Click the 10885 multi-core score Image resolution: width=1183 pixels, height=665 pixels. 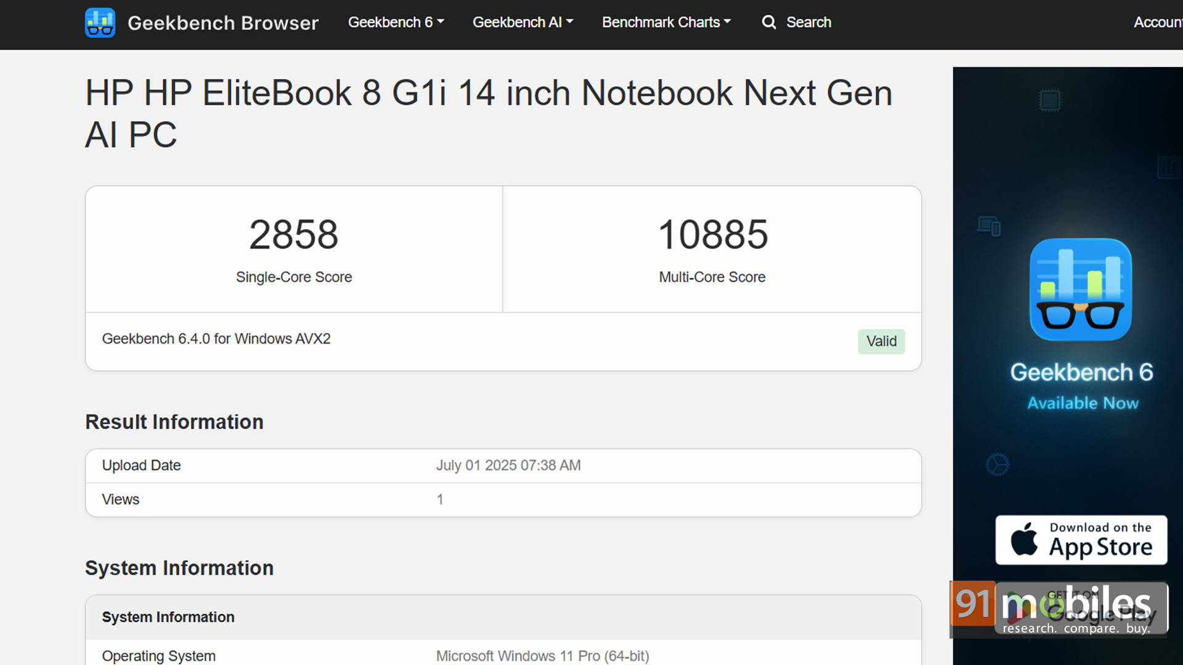click(x=713, y=235)
